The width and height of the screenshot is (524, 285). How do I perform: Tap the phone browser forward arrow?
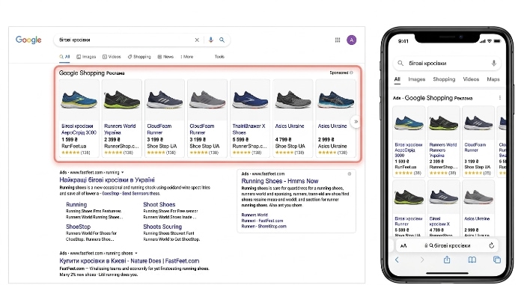tap(422, 260)
